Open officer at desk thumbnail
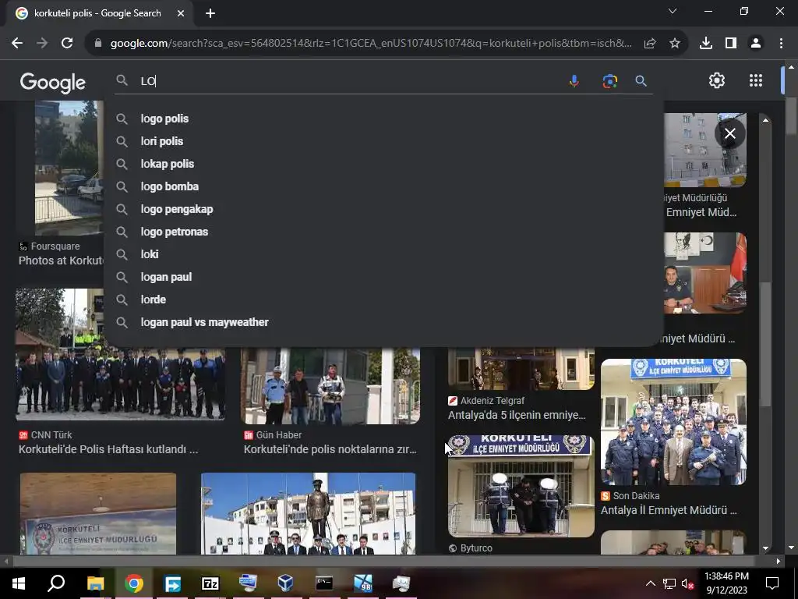798x599 pixels. click(704, 273)
